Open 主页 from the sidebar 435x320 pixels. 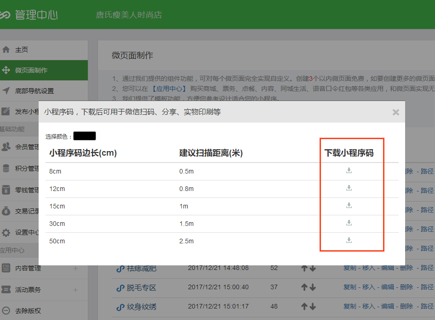point(22,50)
